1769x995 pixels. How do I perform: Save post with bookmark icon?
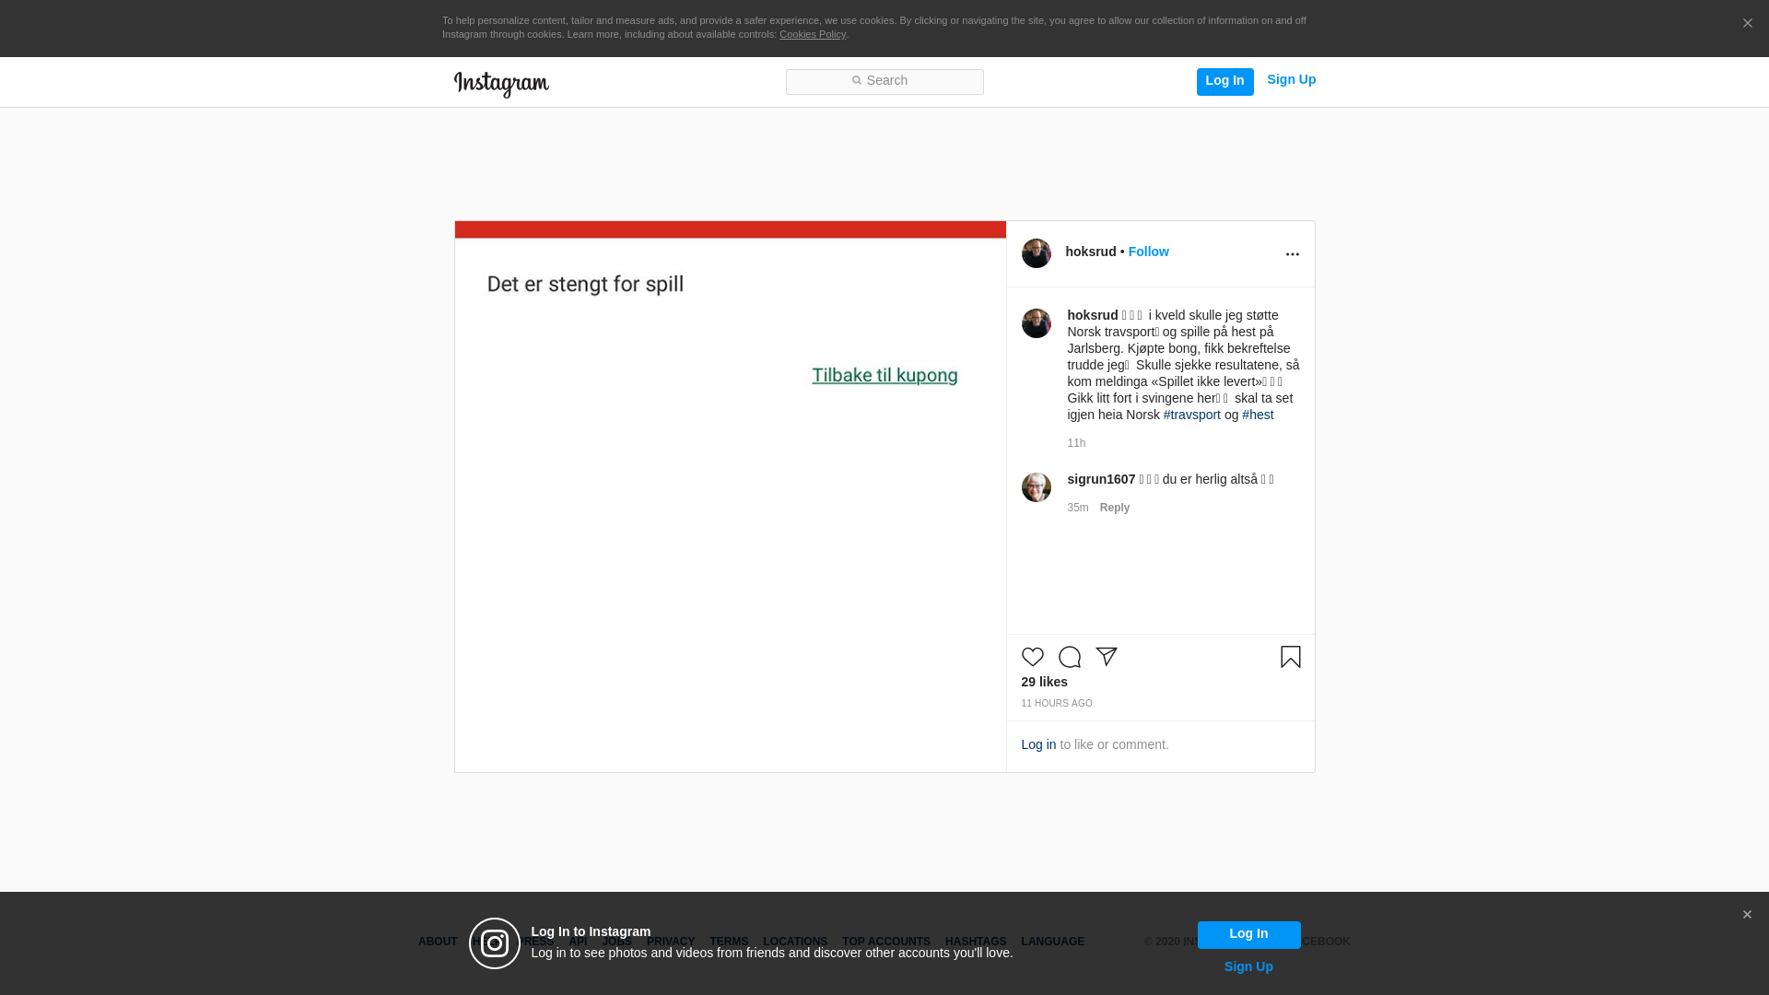click(x=1290, y=657)
